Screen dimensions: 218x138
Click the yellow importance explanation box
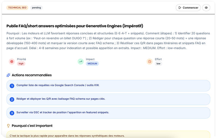pyautogui.click(x=108, y=135)
